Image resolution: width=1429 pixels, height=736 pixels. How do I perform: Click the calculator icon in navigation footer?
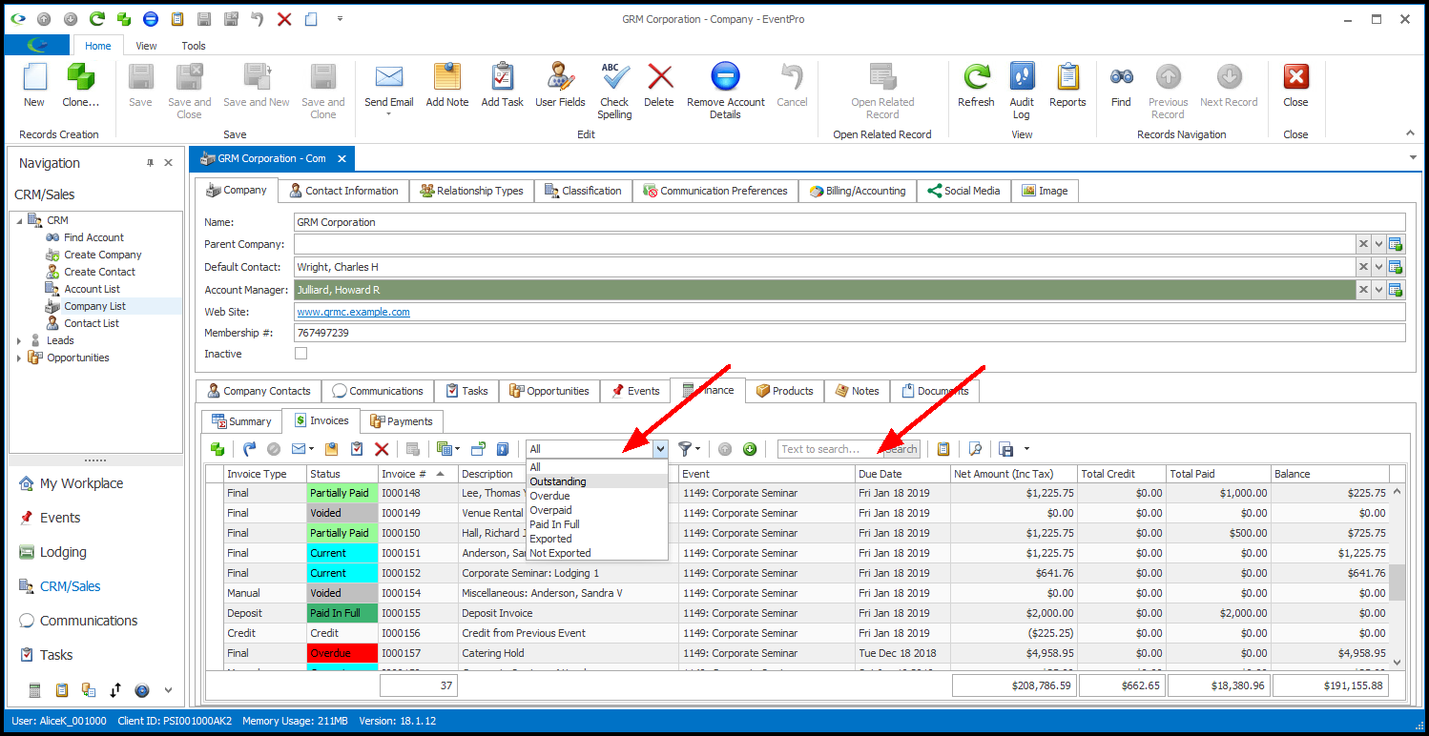pyautogui.click(x=35, y=690)
